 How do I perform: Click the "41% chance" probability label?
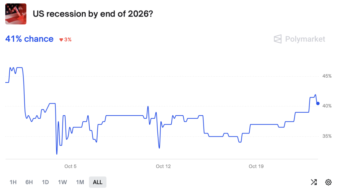pyautogui.click(x=29, y=39)
